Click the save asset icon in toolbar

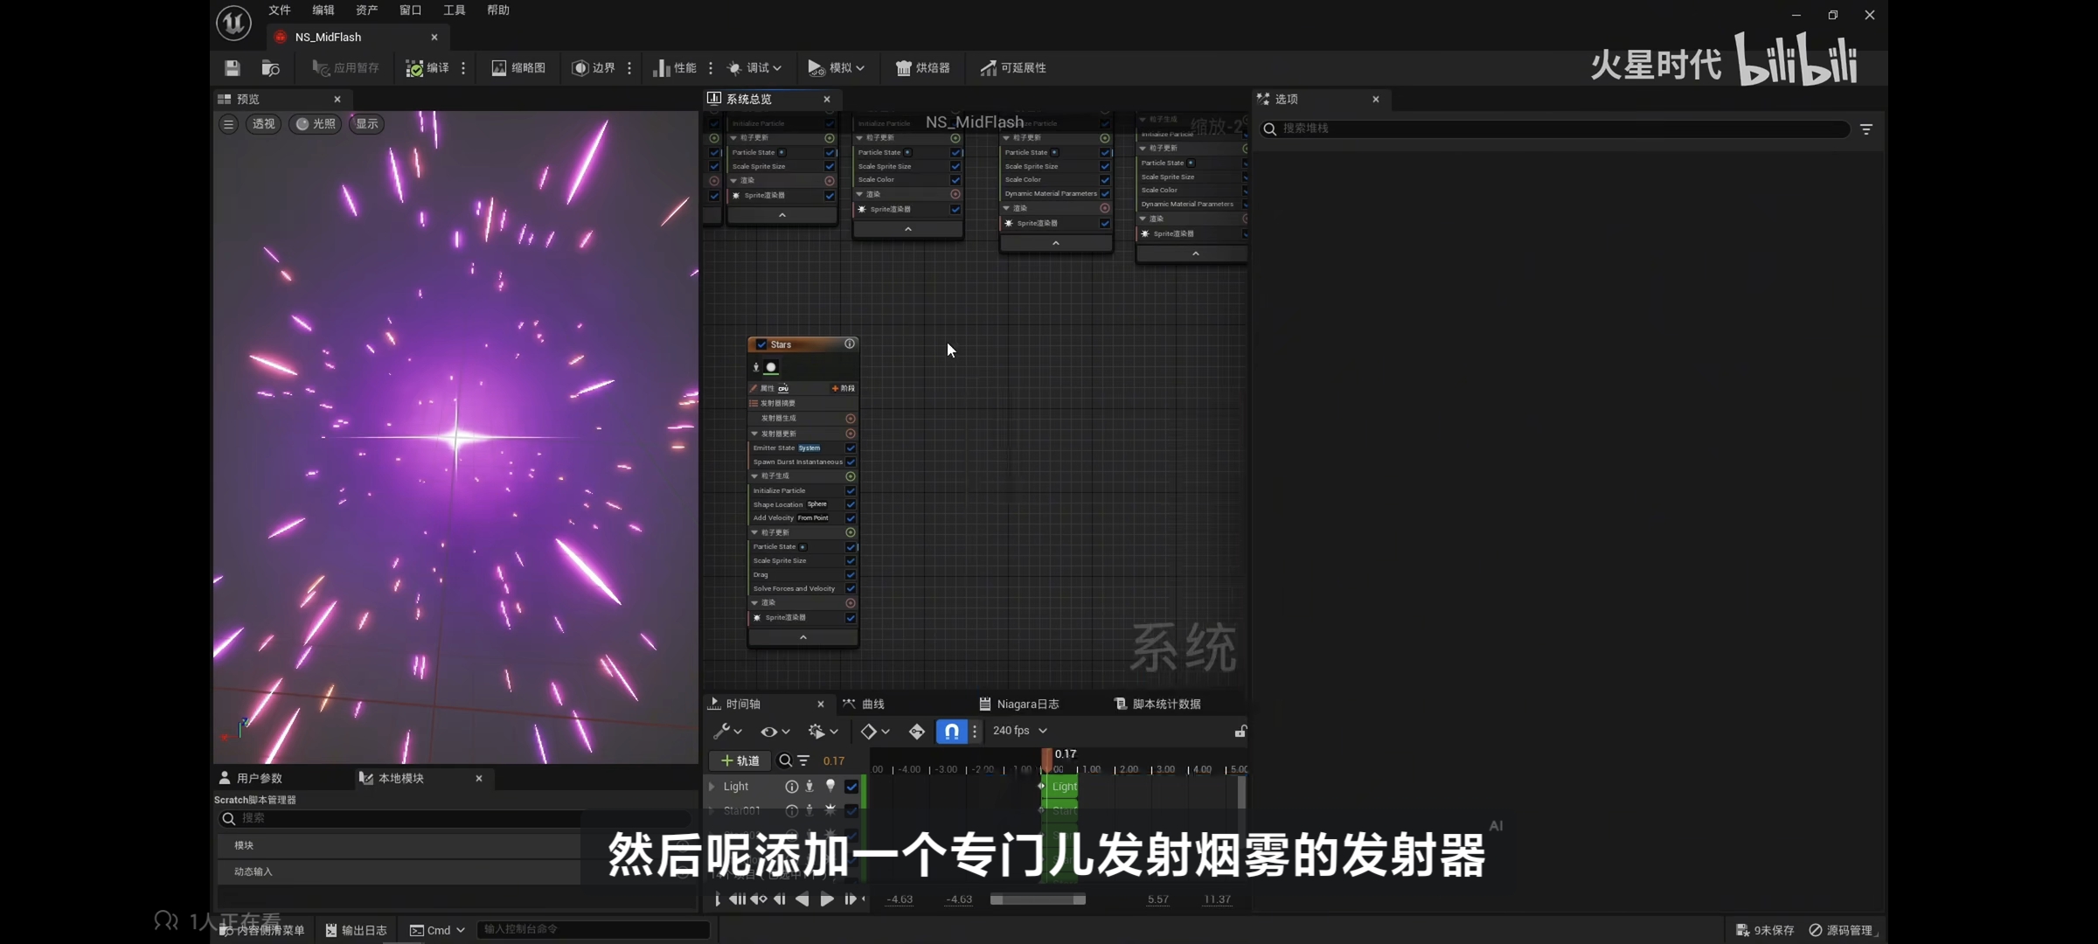(232, 67)
